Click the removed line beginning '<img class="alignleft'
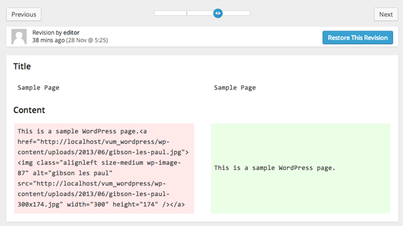 coord(99,163)
